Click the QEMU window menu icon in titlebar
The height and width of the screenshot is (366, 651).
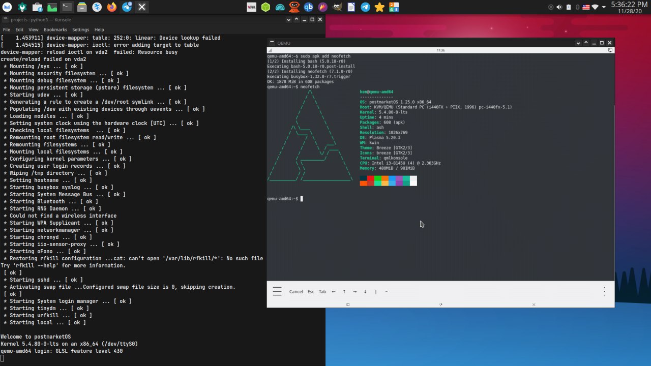(272, 43)
